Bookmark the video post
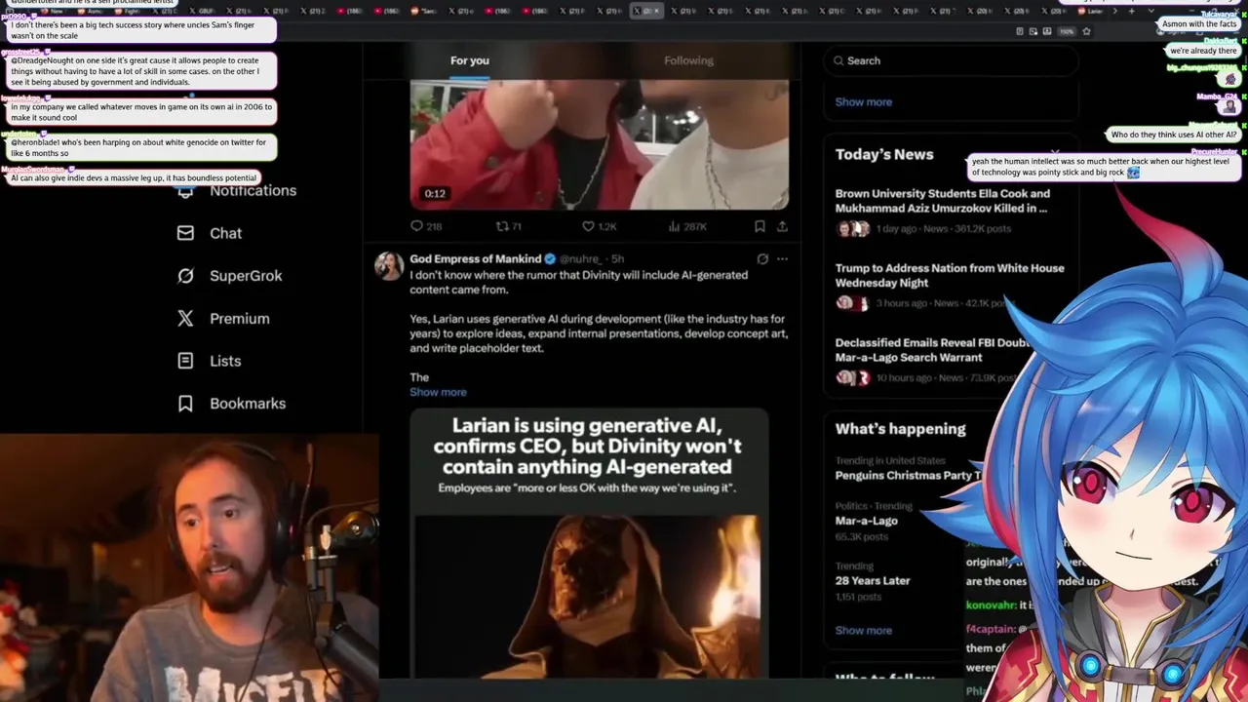The image size is (1248, 702). tap(760, 226)
